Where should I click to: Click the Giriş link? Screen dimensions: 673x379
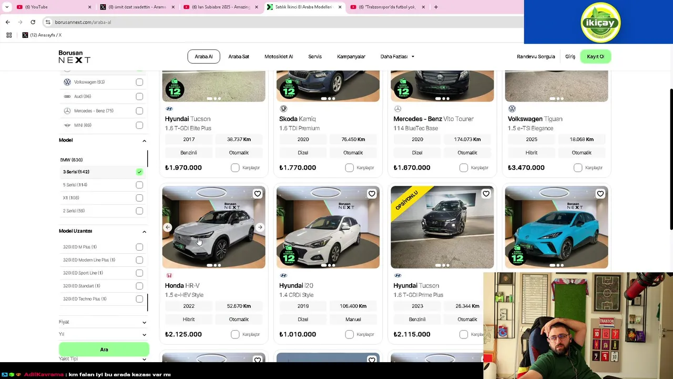570,56
